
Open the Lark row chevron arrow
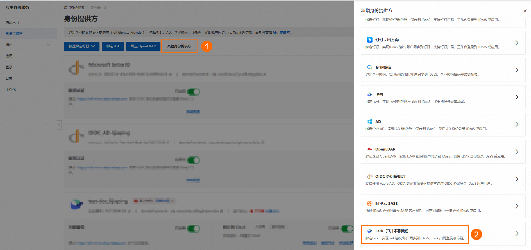[x=517, y=233]
